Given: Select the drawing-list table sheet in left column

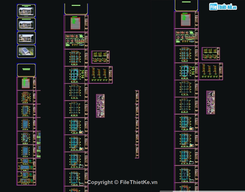Looking at the screenshot, I should coord(26,83).
